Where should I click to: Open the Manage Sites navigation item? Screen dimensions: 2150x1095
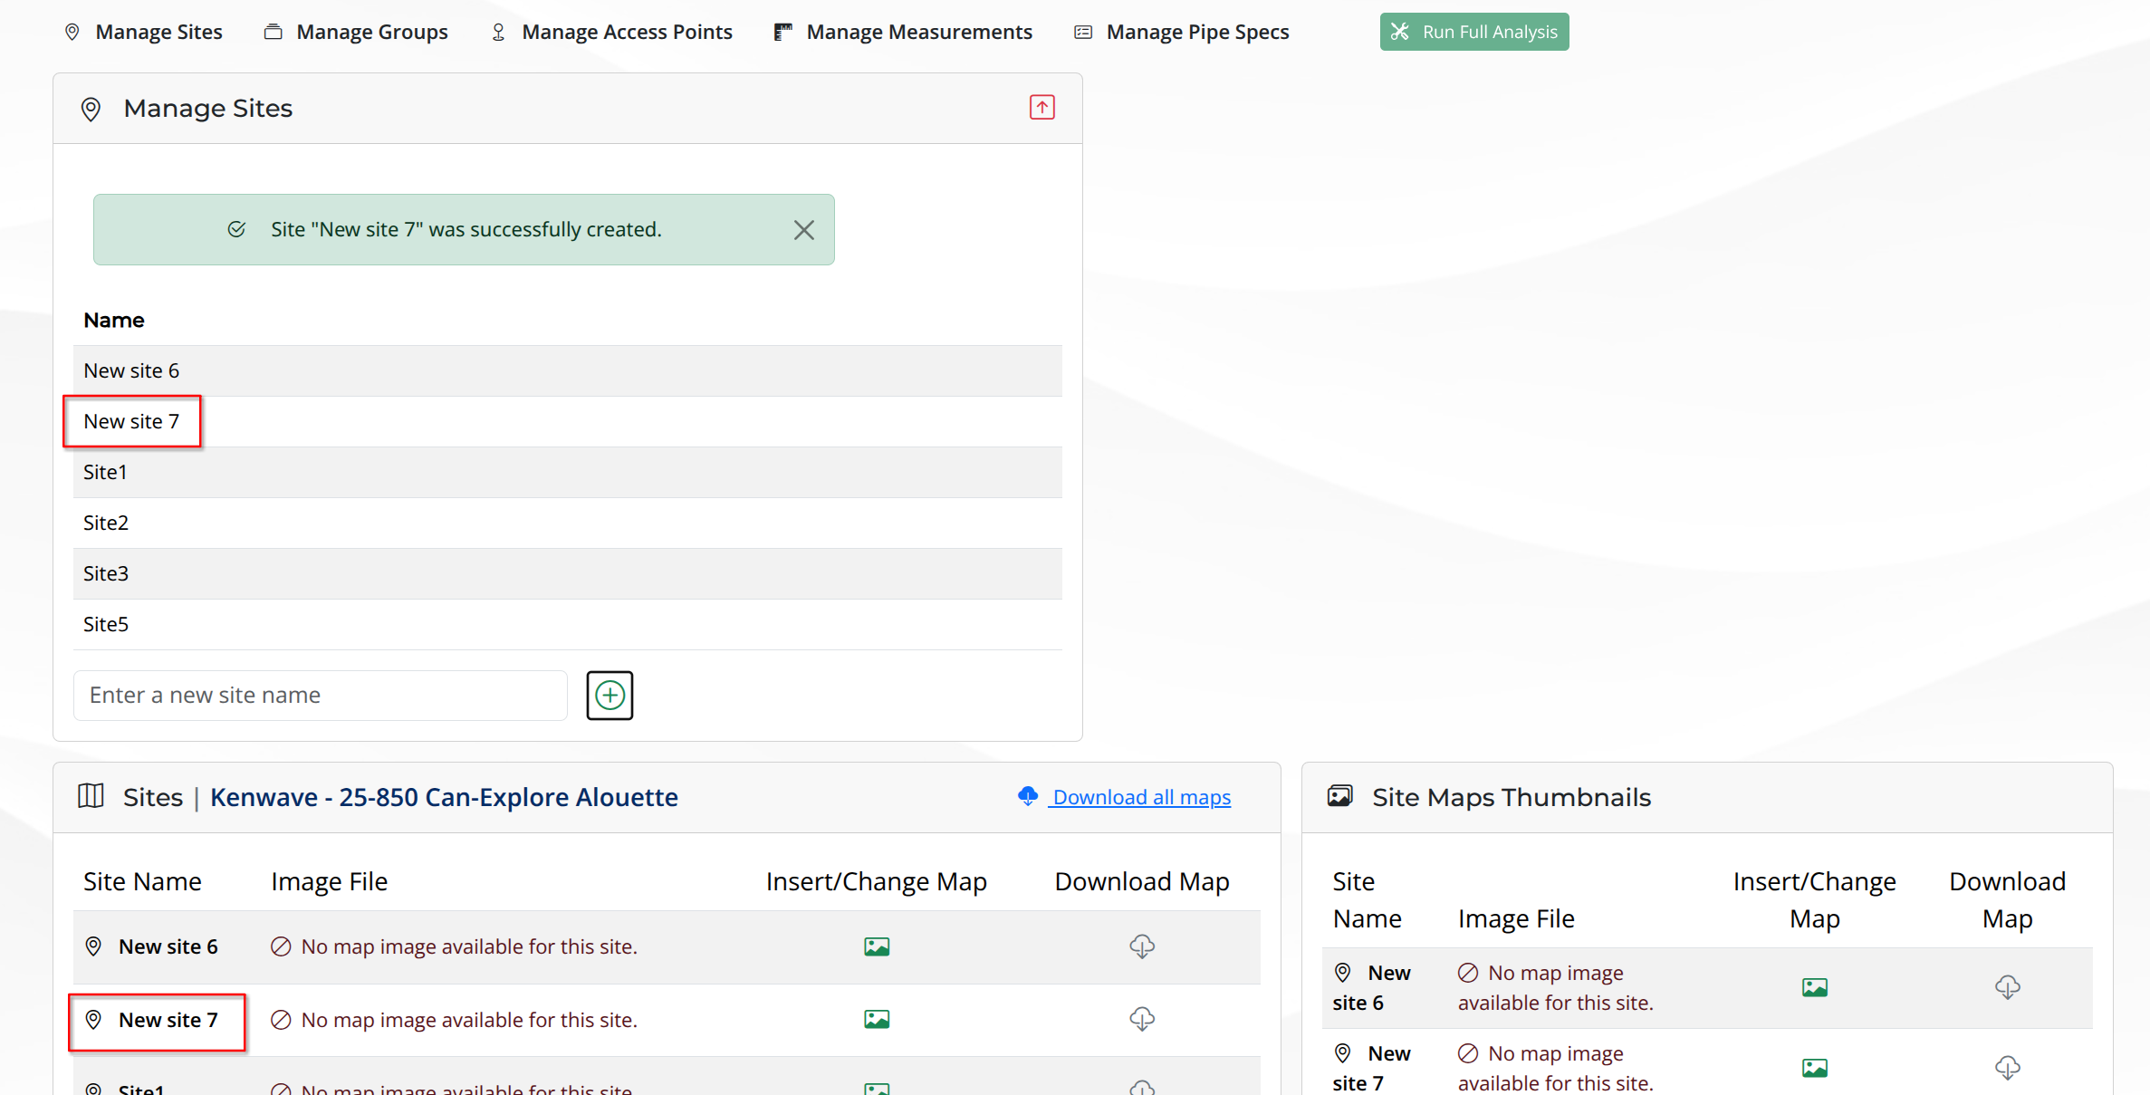(143, 32)
